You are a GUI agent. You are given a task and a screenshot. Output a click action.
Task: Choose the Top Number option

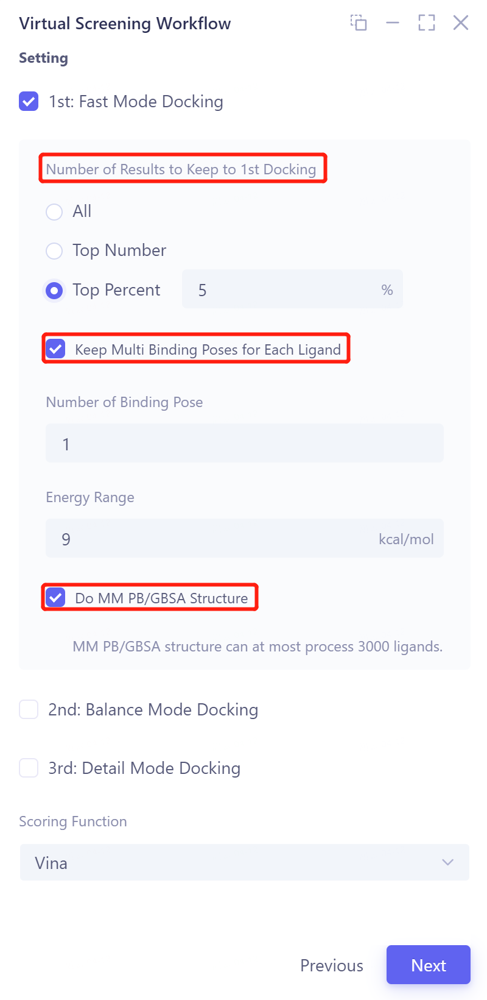54,250
